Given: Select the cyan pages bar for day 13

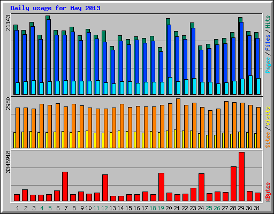Looking at the screenshot, I should (114, 89).
